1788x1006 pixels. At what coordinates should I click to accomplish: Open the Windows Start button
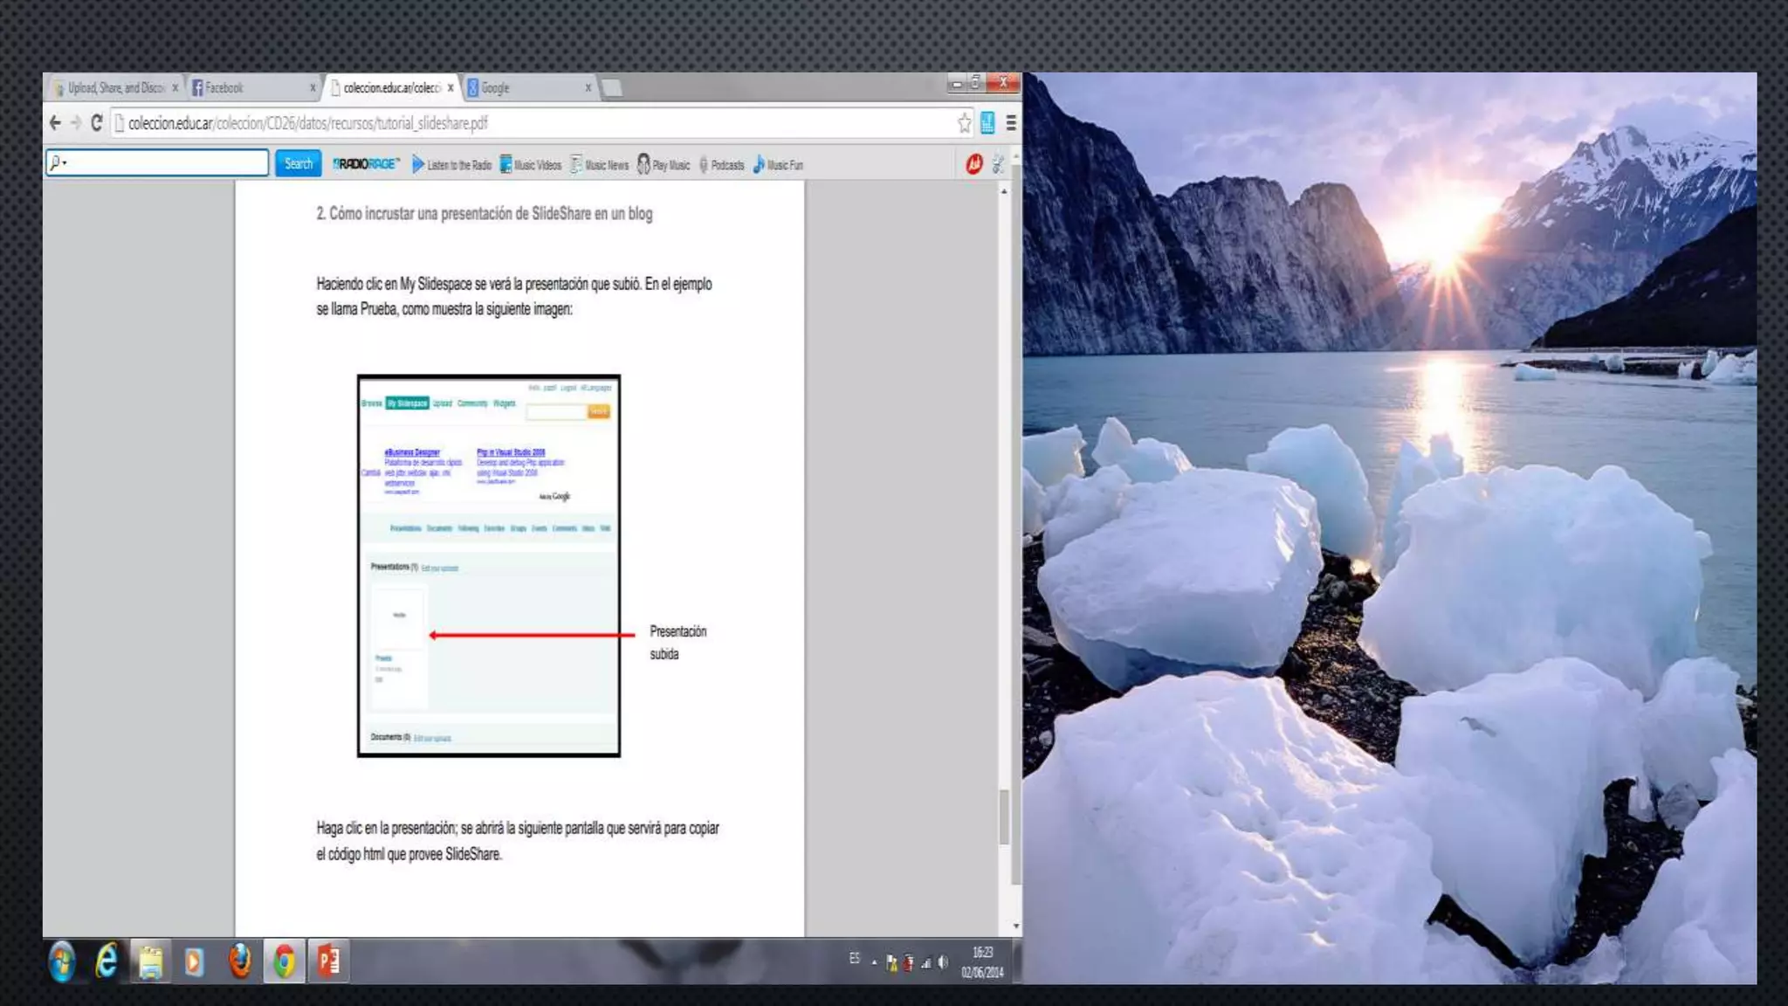click(62, 961)
